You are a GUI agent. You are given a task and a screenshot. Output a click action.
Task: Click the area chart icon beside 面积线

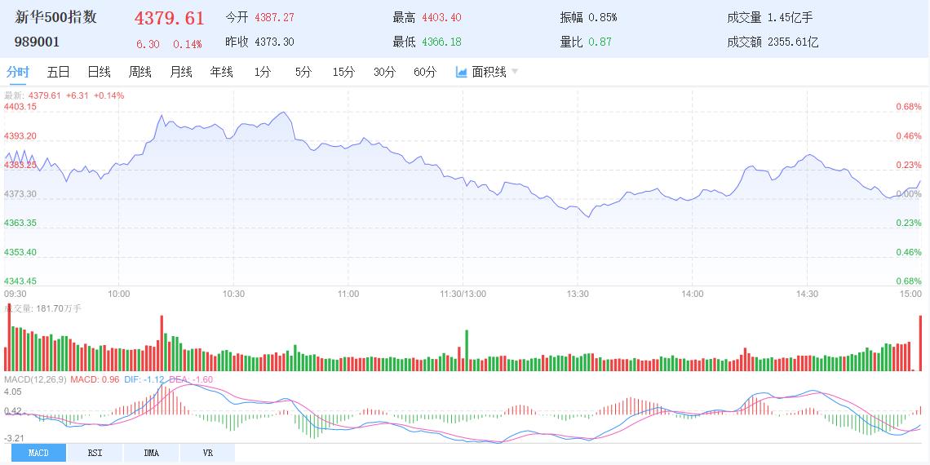click(x=461, y=72)
